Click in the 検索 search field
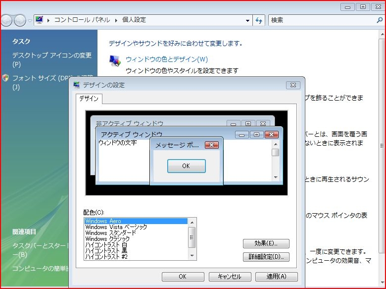Screen dimensions: 386x289 point(323,20)
